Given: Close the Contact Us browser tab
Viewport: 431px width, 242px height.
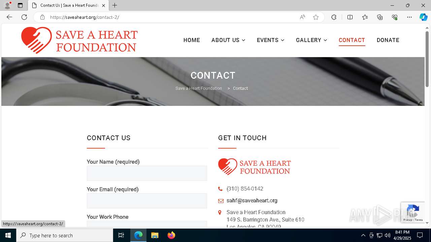Looking at the screenshot, I should [103, 5].
